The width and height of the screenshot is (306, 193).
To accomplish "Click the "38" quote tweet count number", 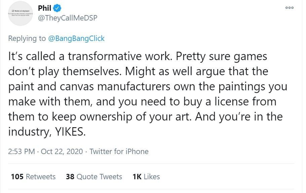I will point(70,177).
